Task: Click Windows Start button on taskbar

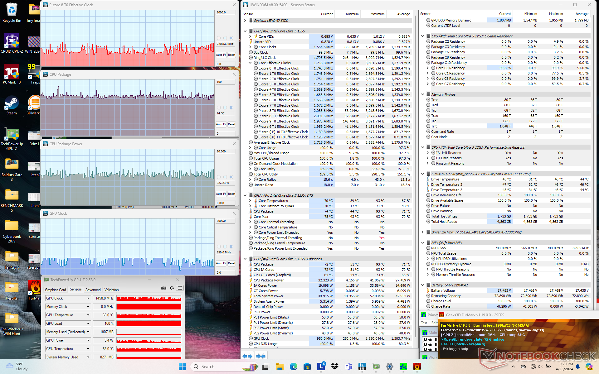Action: (183, 367)
